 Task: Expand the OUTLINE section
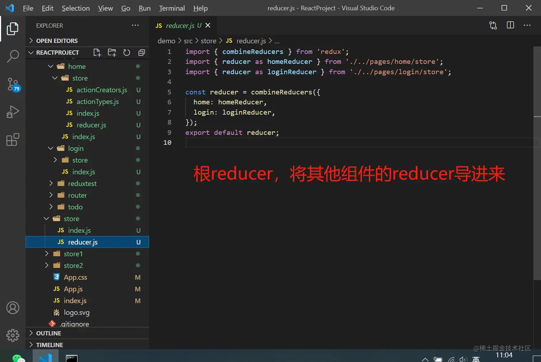(87, 333)
